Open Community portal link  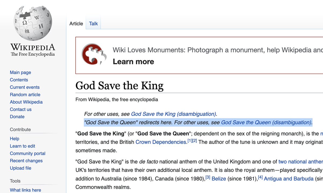[28, 153]
